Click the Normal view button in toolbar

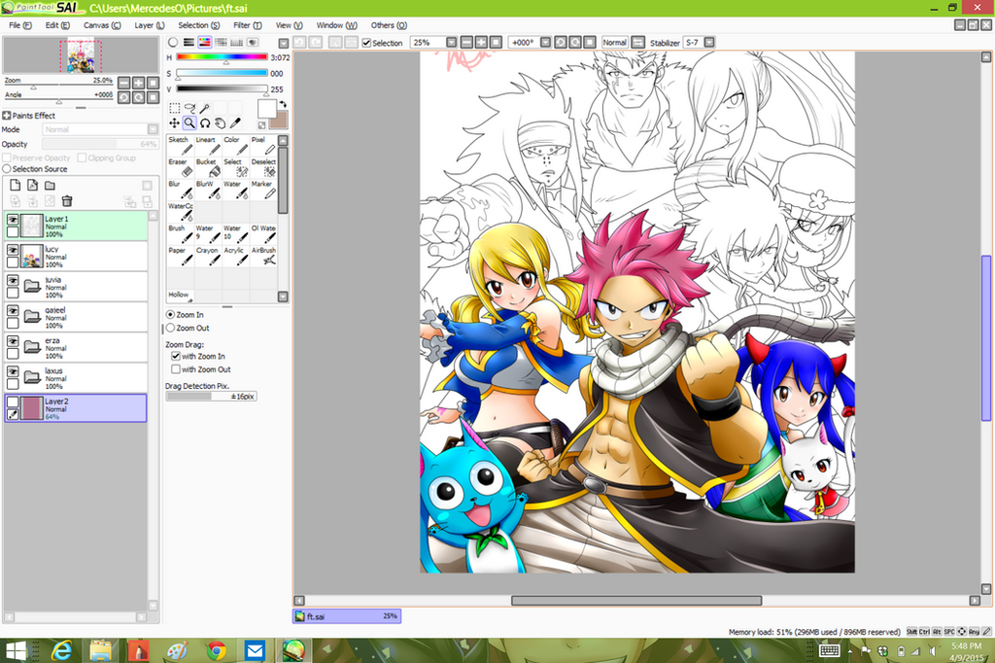click(614, 43)
